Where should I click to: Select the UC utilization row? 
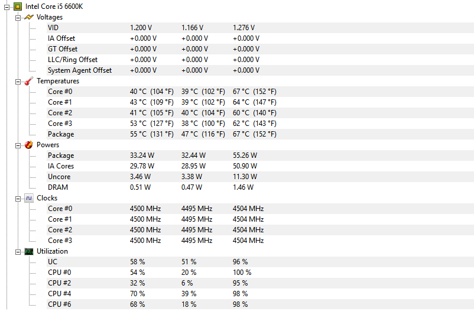(260, 262)
